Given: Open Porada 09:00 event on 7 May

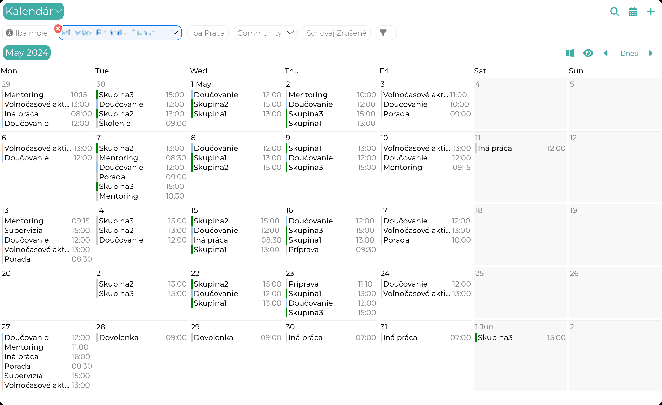Looking at the screenshot, I should pos(142,177).
